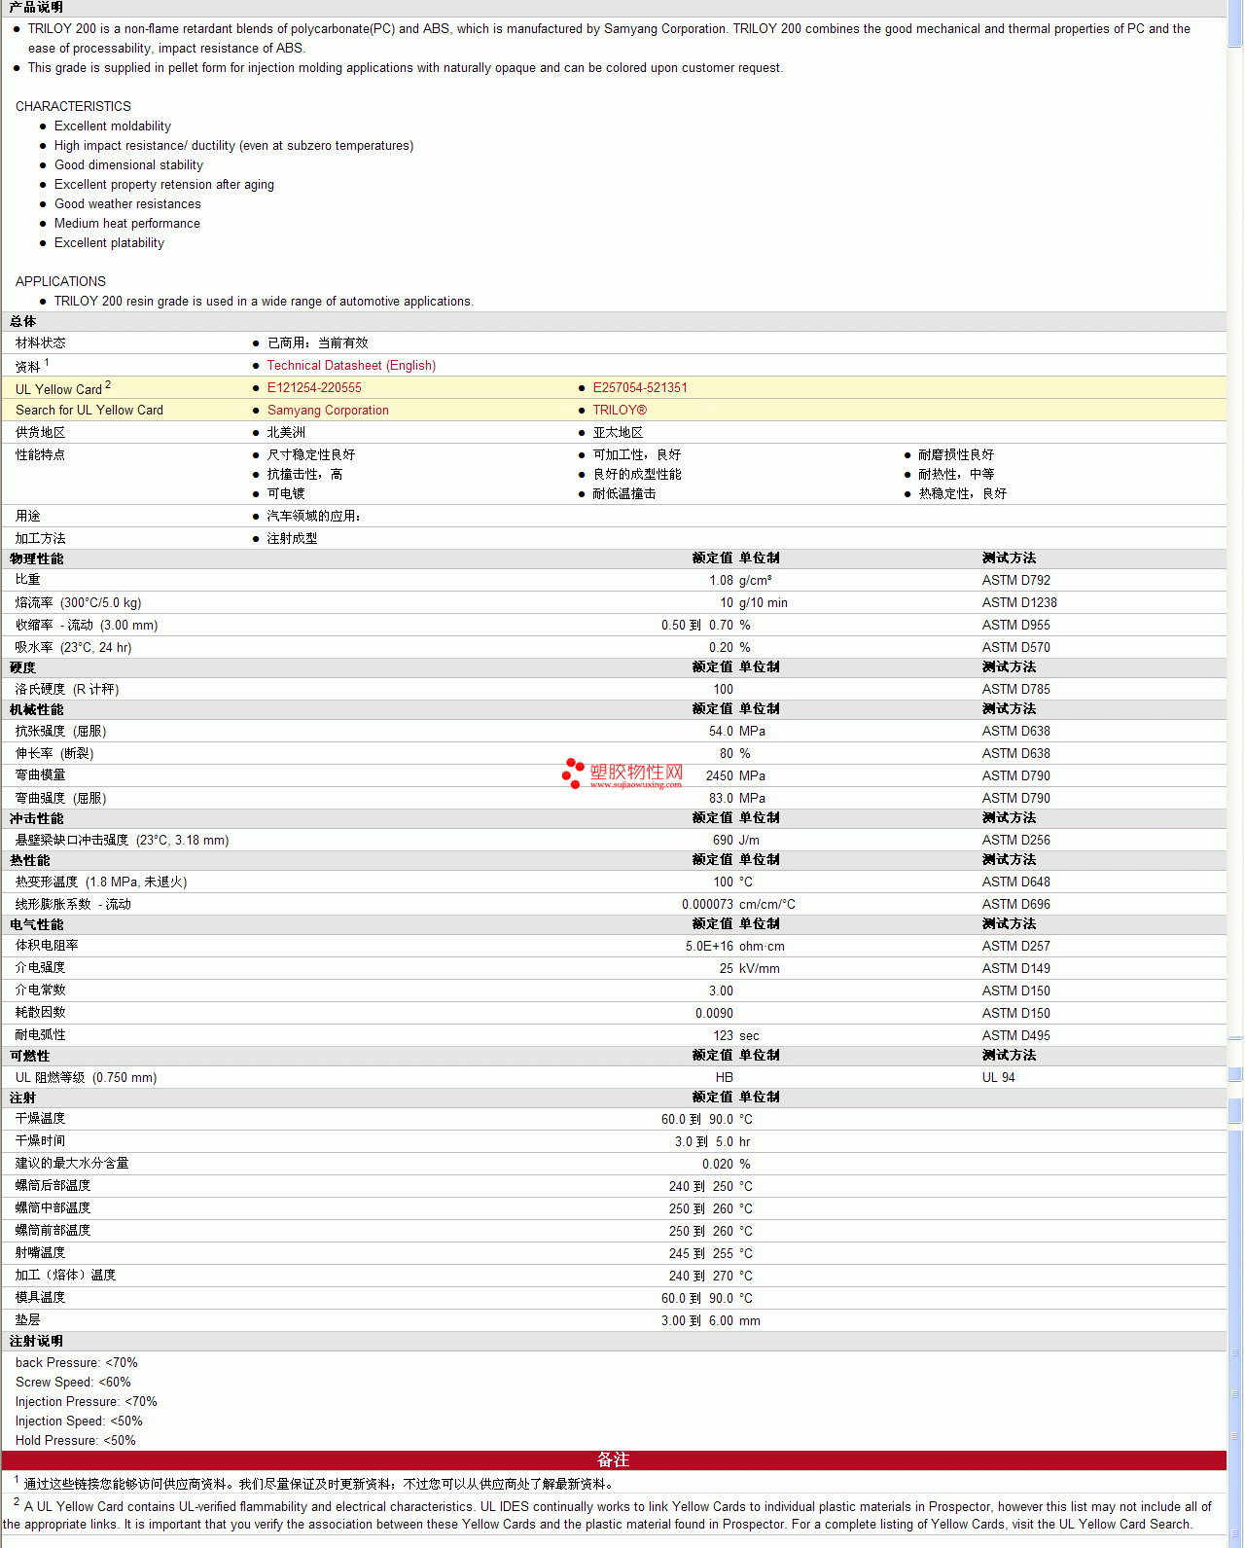This screenshot has height=1548, width=1245.
Task: Click the 123 sec arc resistance value
Action: (x=736, y=1036)
